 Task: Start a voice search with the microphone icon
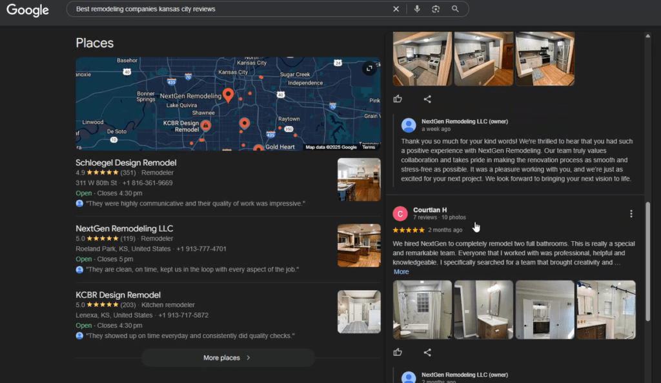point(417,9)
